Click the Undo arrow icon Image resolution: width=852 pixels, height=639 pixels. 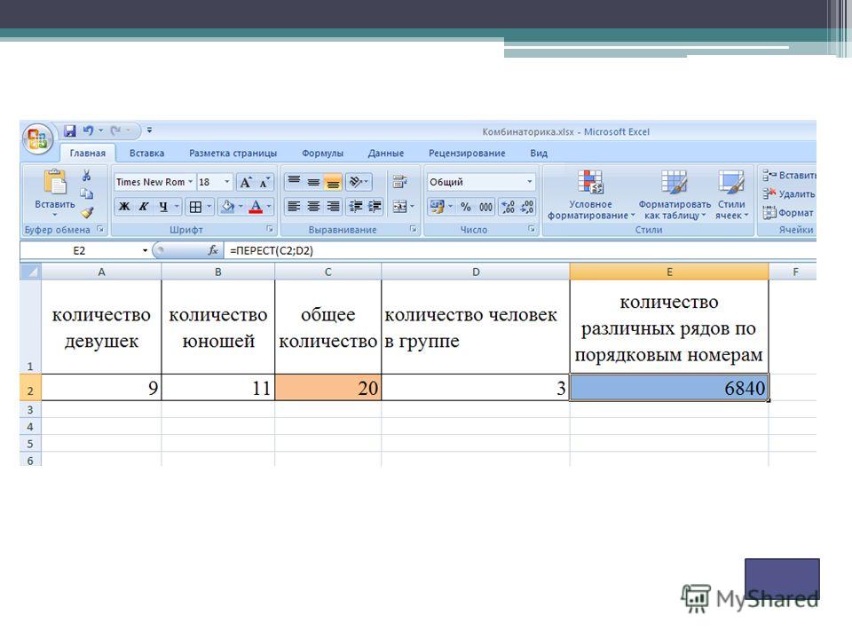(88, 131)
